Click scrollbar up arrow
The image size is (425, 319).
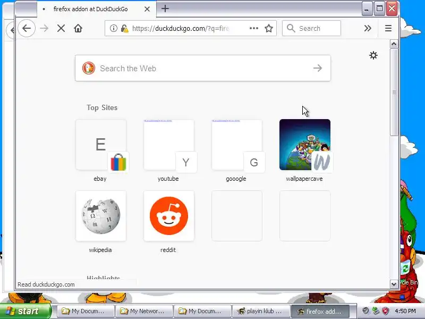point(394,44)
